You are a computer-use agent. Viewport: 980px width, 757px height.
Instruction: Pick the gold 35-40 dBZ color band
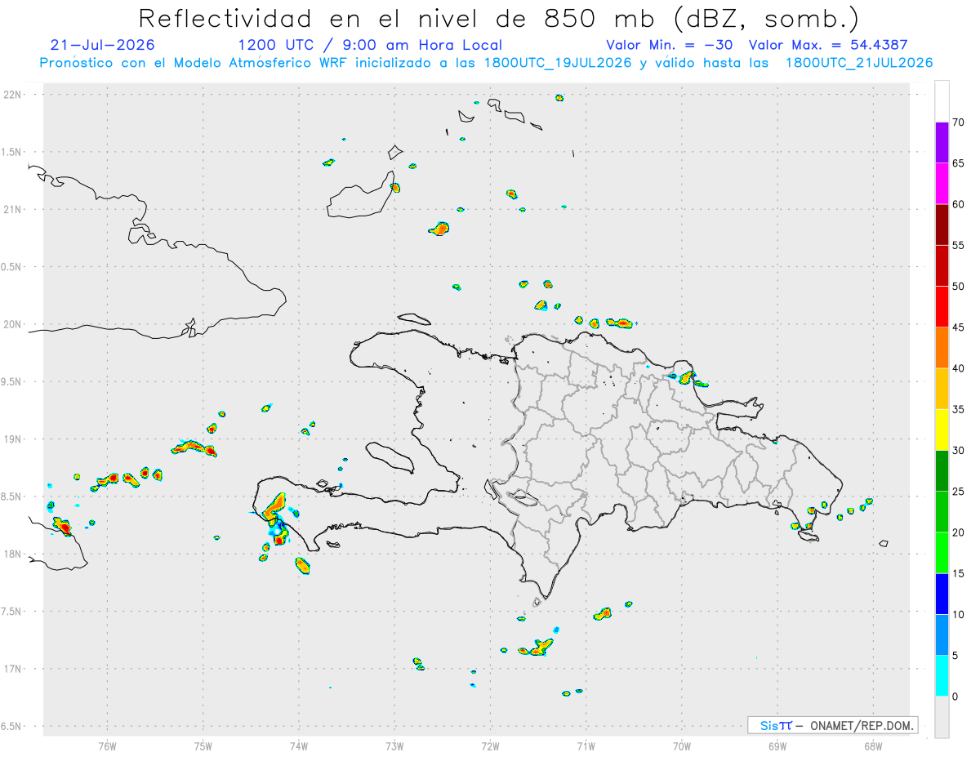(942, 389)
